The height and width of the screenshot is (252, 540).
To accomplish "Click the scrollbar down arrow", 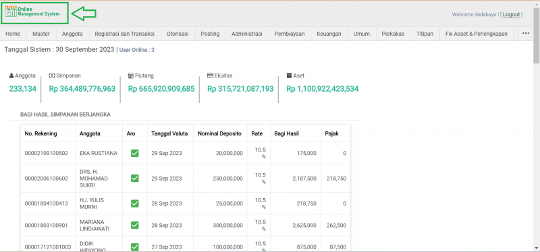I will point(536,247).
